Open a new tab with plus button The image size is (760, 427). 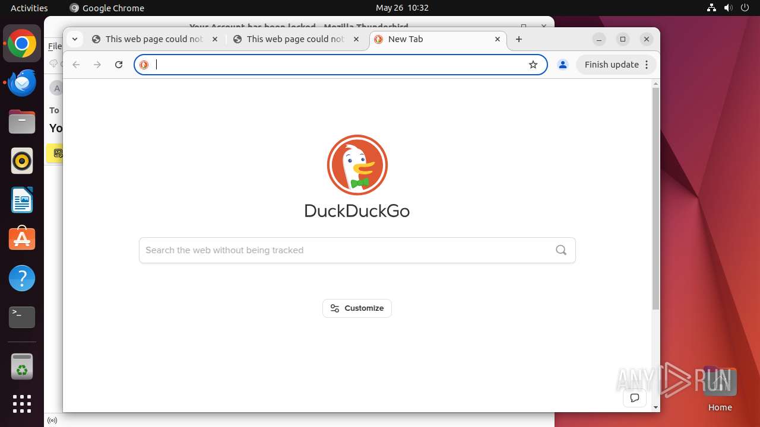pos(519,39)
